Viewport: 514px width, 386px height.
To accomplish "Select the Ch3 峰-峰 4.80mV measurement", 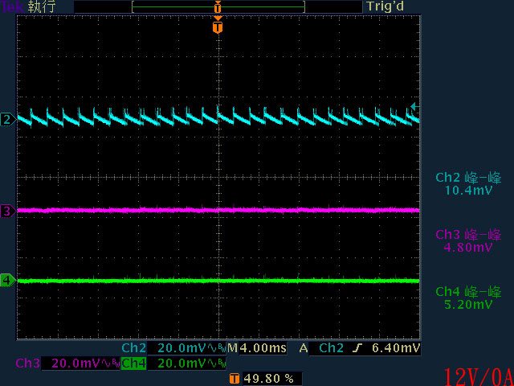I will pyautogui.click(x=468, y=241).
